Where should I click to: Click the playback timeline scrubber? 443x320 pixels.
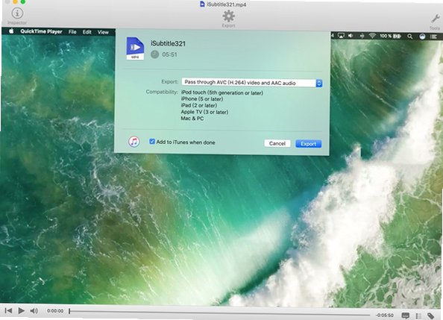[x=219, y=313]
